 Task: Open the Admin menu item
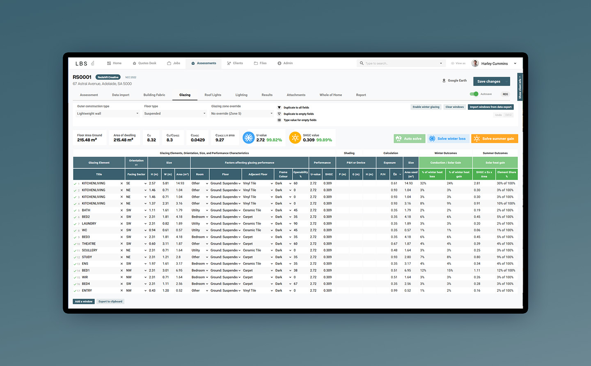pos(285,63)
